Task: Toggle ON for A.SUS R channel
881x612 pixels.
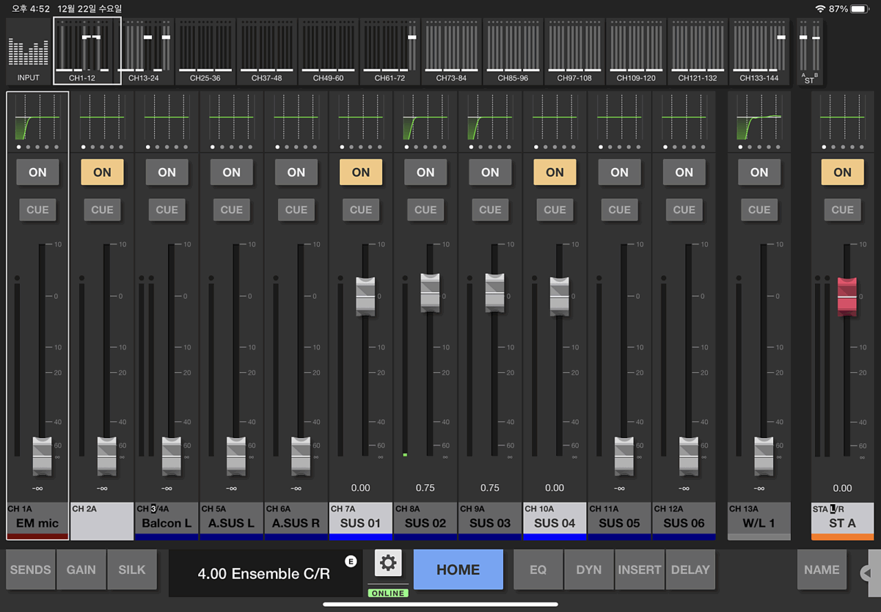Action: click(x=297, y=173)
